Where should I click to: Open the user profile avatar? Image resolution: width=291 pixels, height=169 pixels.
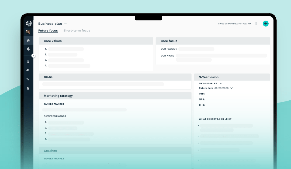pos(28,32)
